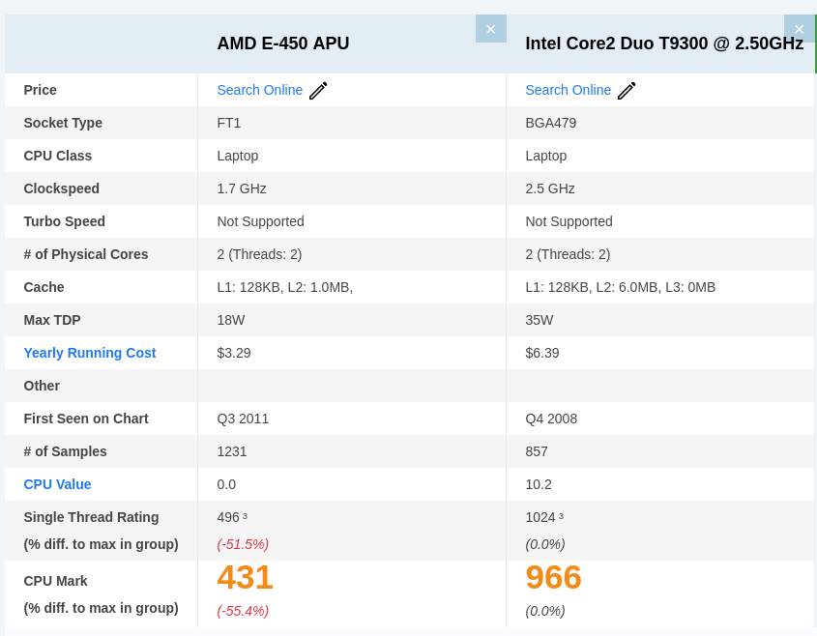The image size is (817, 636).
Task: Select the Turbo Speed row label
Action: (x=65, y=221)
